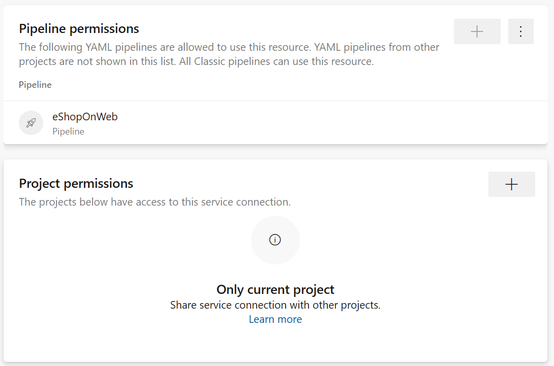Click the Share service connection message text
The image size is (554, 366).
coord(275,305)
